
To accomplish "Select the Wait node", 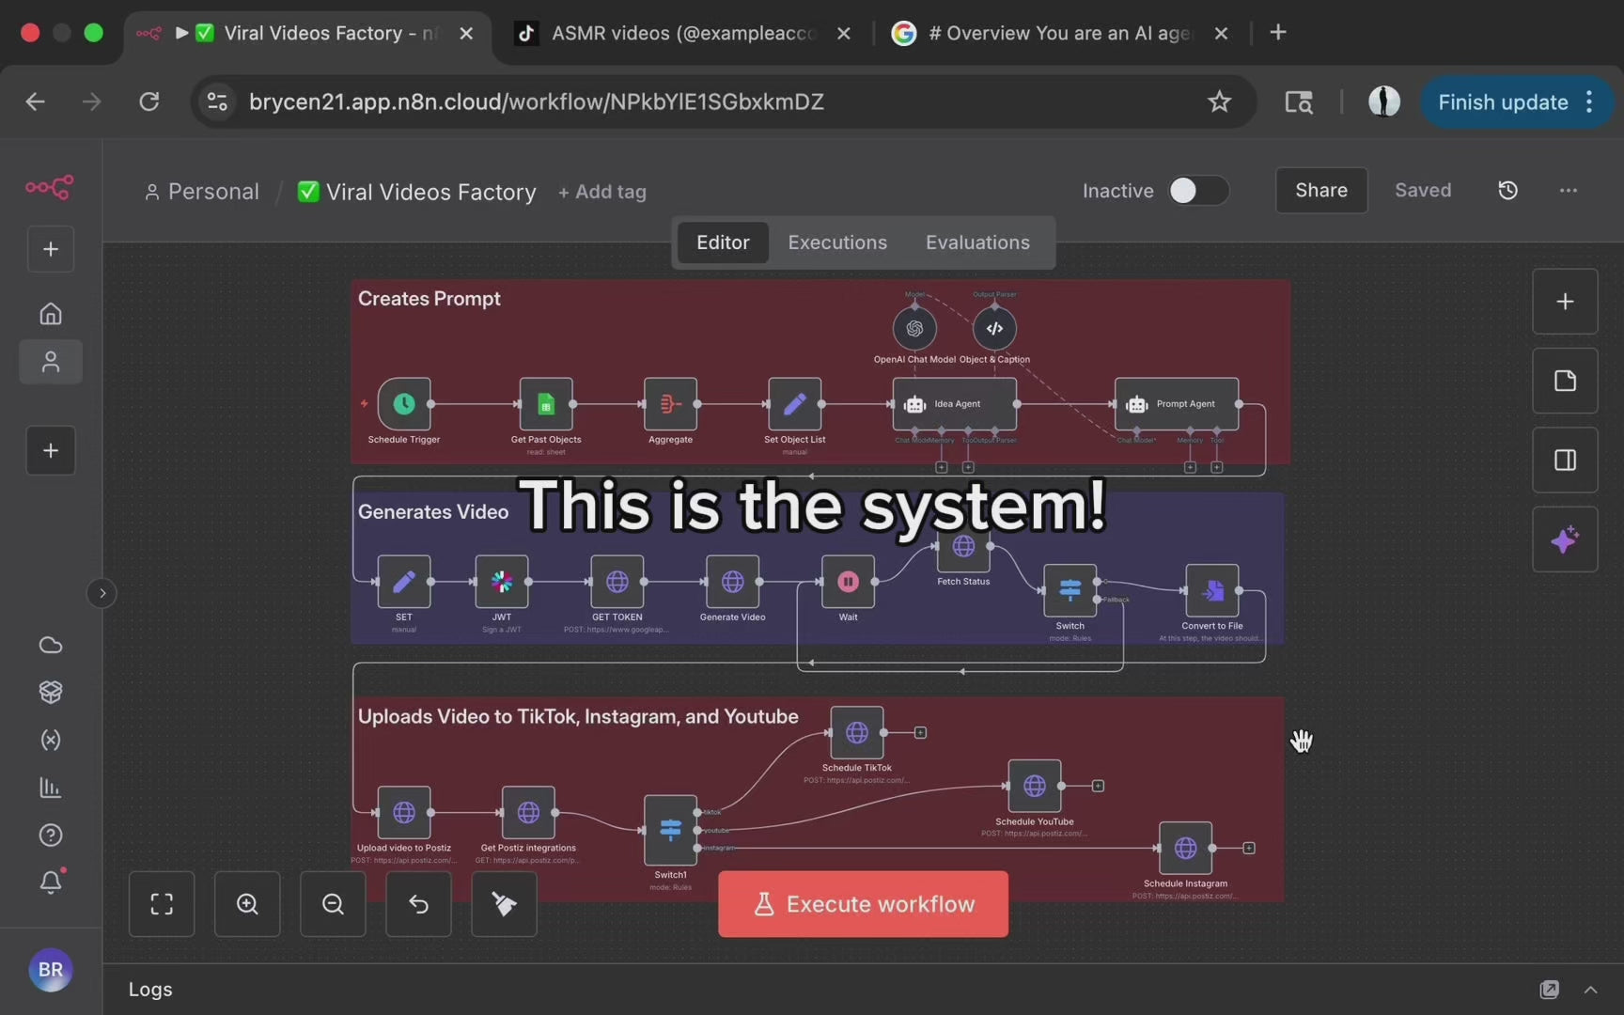I will (848, 582).
